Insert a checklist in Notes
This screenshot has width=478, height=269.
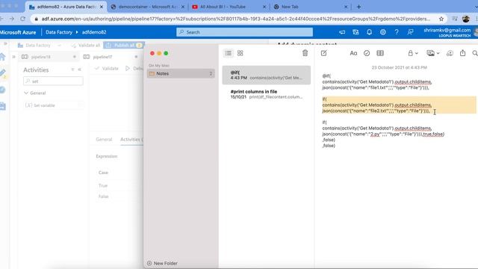point(367,53)
